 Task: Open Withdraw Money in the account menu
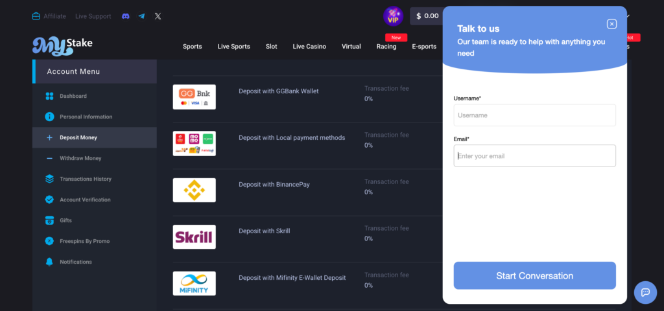[95, 158]
